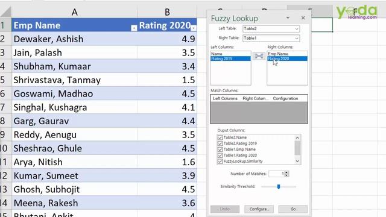Open the Fuzzy Lookup pane options arrow

tap(288, 17)
